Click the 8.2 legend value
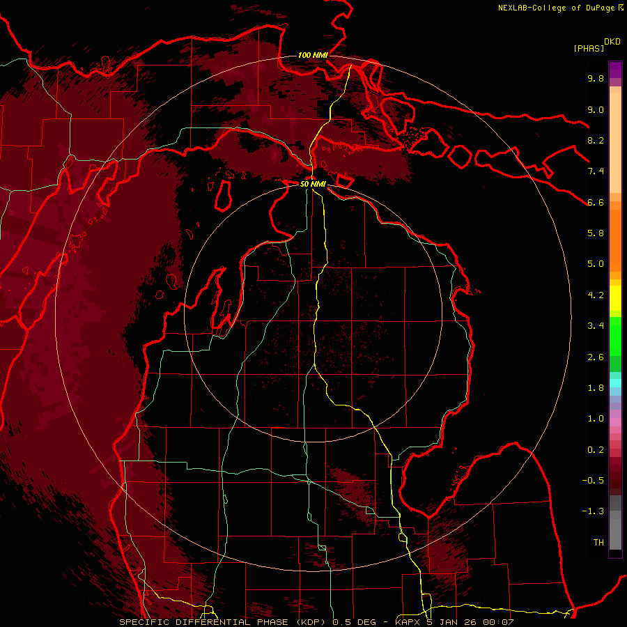627x627 pixels. pos(596,140)
